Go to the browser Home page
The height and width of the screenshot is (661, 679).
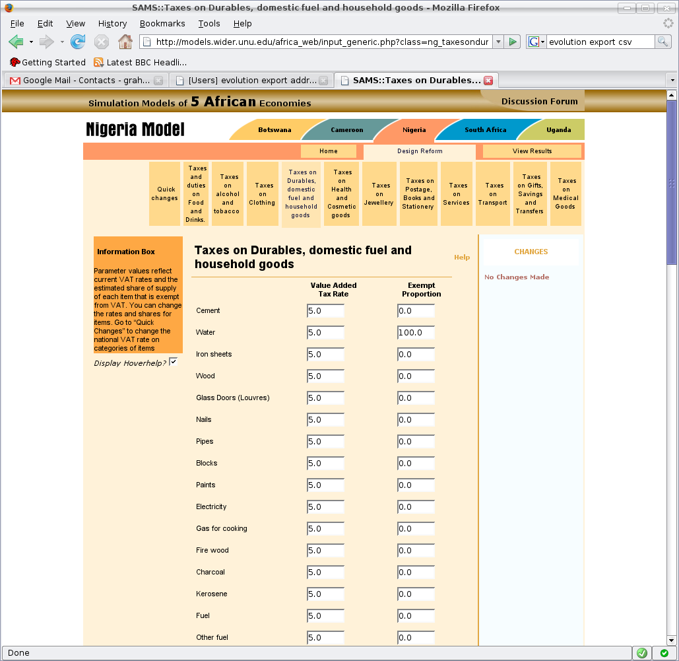[x=125, y=42]
